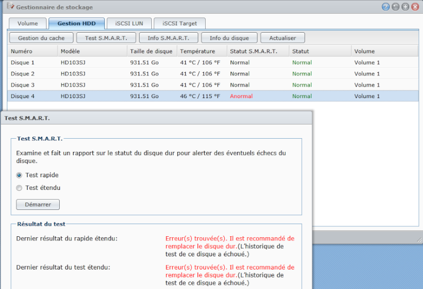423x289 pixels.
Task: Click the Test S.M.A.R.T. dialog title bar
Action: (157, 118)
